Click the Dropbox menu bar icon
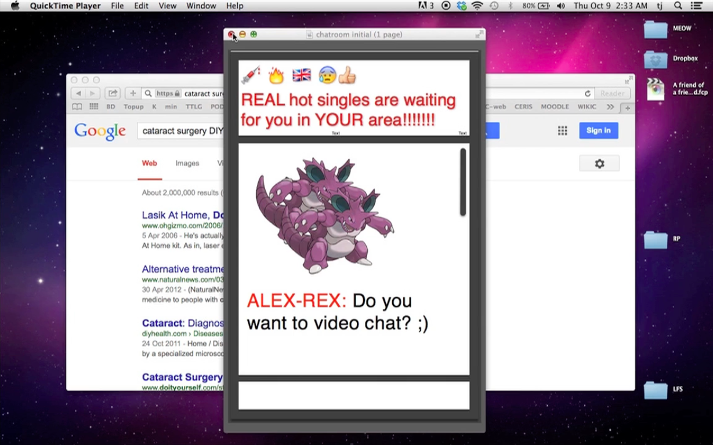Screen dimensions: 713x445 [x=462, y=6]
